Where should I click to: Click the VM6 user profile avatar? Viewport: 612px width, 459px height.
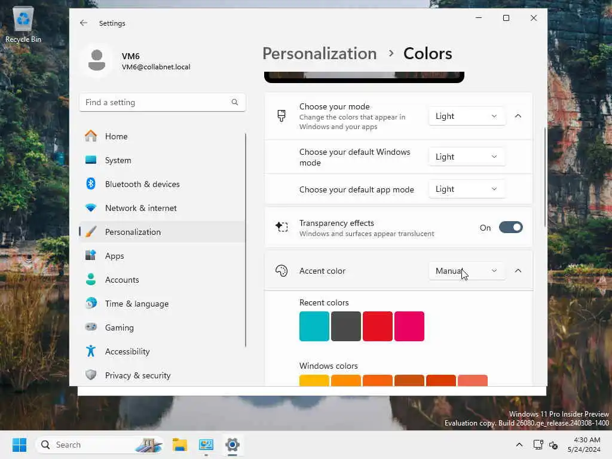(96, 60)
